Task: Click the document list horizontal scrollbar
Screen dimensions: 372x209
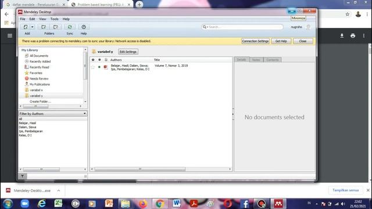Action: 140,169
